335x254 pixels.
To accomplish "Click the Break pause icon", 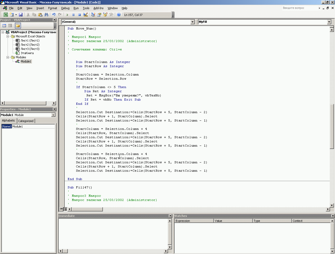I will tap(73, 15).
